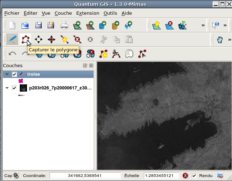Select the Identify features tool
Screen dimensions: 232x181
pos(215,25)
